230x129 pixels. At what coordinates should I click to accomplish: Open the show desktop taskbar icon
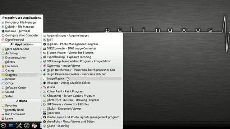click(11, 125)
